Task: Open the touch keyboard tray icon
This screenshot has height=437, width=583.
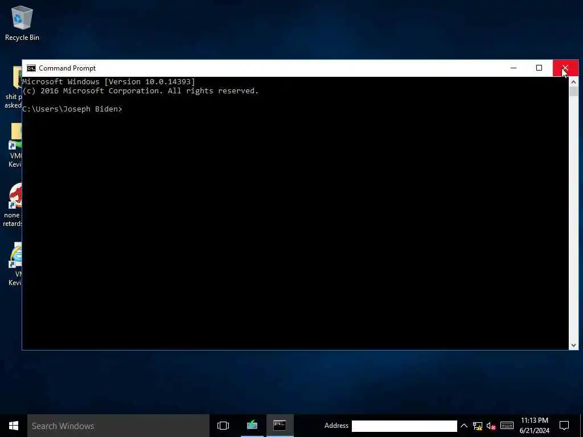Action: pyautogui.click(x=507, y=426)
